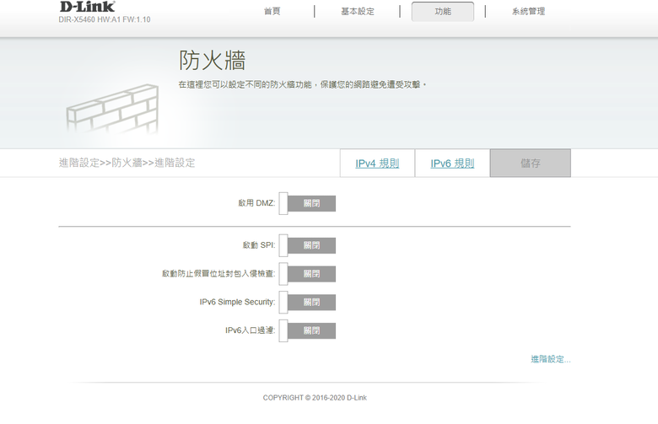Click the 進階設定... link

click(x=551, y=359)
